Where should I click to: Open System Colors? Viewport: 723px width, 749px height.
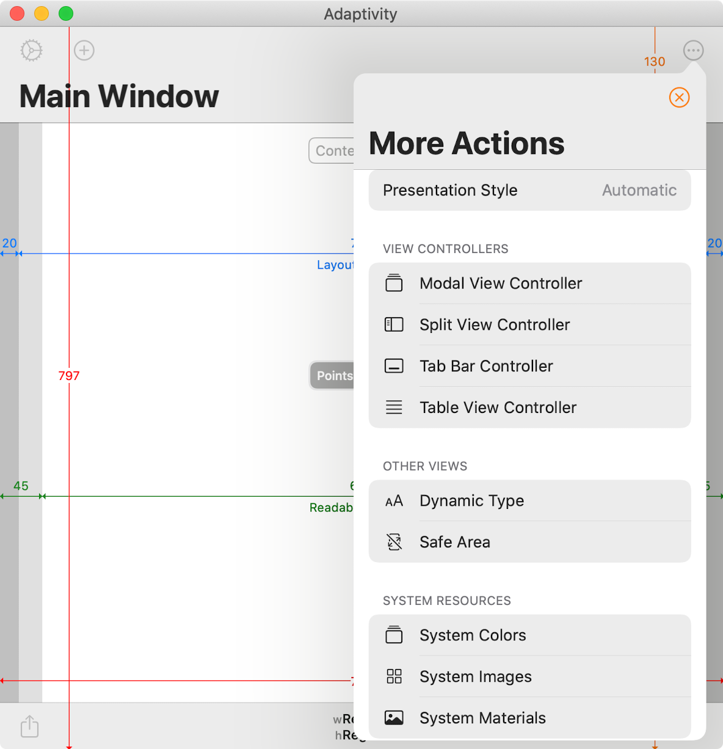(529, 635)
